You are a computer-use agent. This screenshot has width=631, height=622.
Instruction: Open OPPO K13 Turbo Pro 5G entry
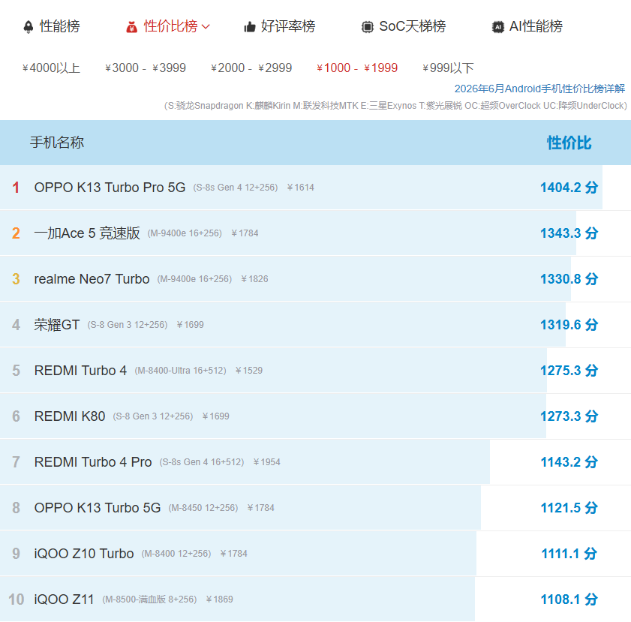coord(110,188)
